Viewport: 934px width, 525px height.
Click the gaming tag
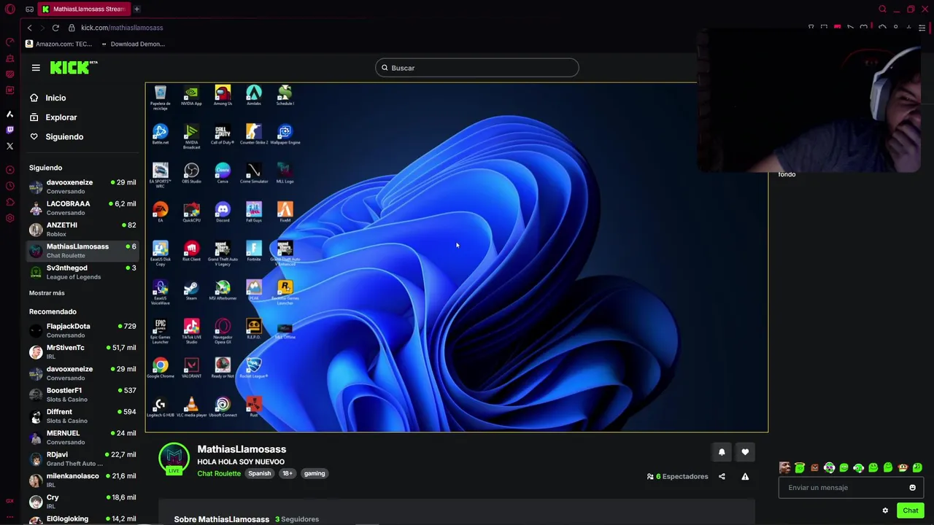pyautogui.click(x=314, y=474)
